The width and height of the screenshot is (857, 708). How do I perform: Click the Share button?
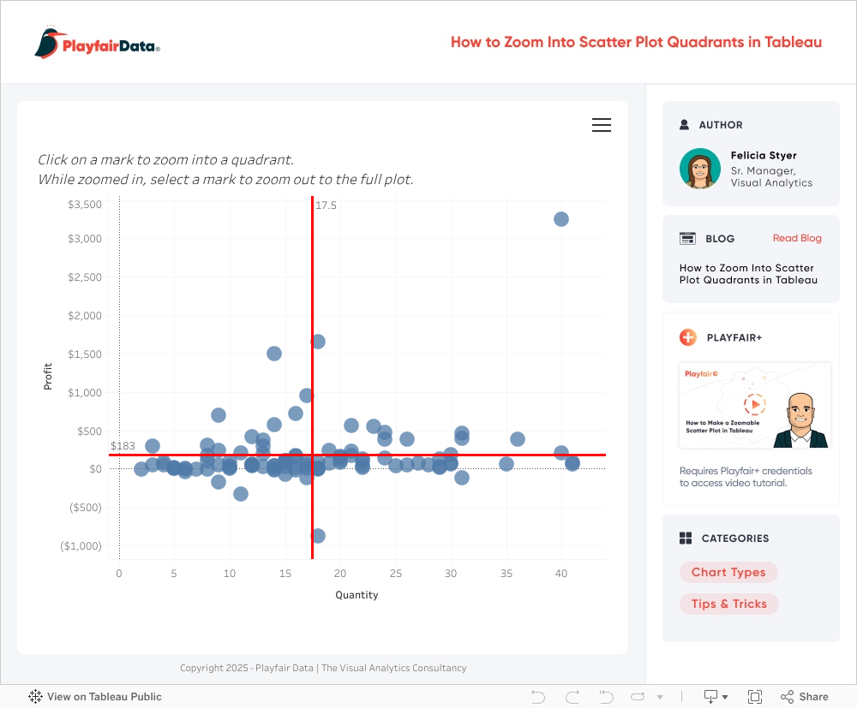[x=805, y=697]
